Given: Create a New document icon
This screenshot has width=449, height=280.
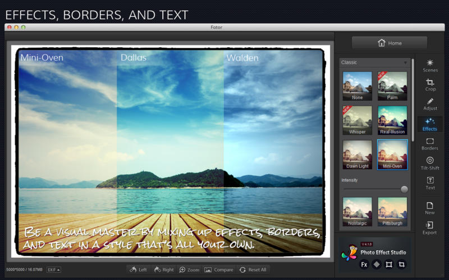Looking at the screenshot, I should pyautogui.click(x=429, y=208).
